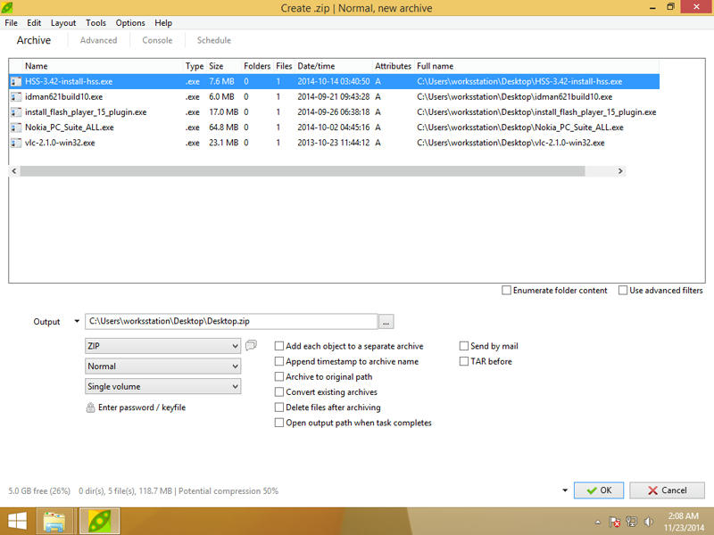Click file icon next to Nokia_PC_Suite_ALL.exe

click(x=16, y=128)
